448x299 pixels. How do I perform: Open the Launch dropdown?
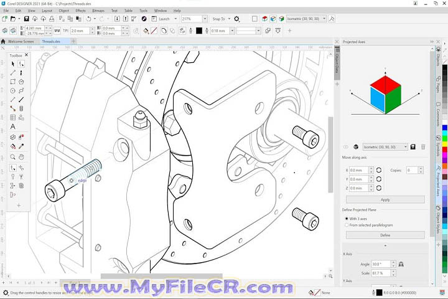[175, 19]
